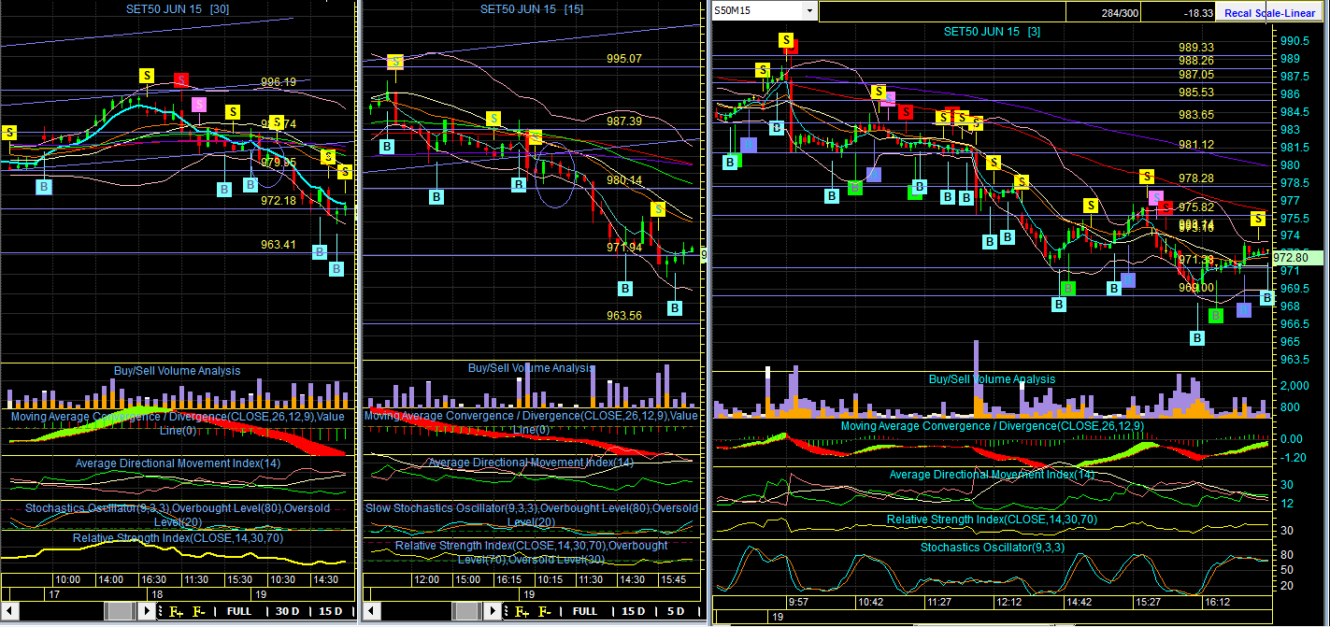Click the pink S marker near 975.82 in the [3] chart
The image size is (1330, 627).
tap(1156, 197)
